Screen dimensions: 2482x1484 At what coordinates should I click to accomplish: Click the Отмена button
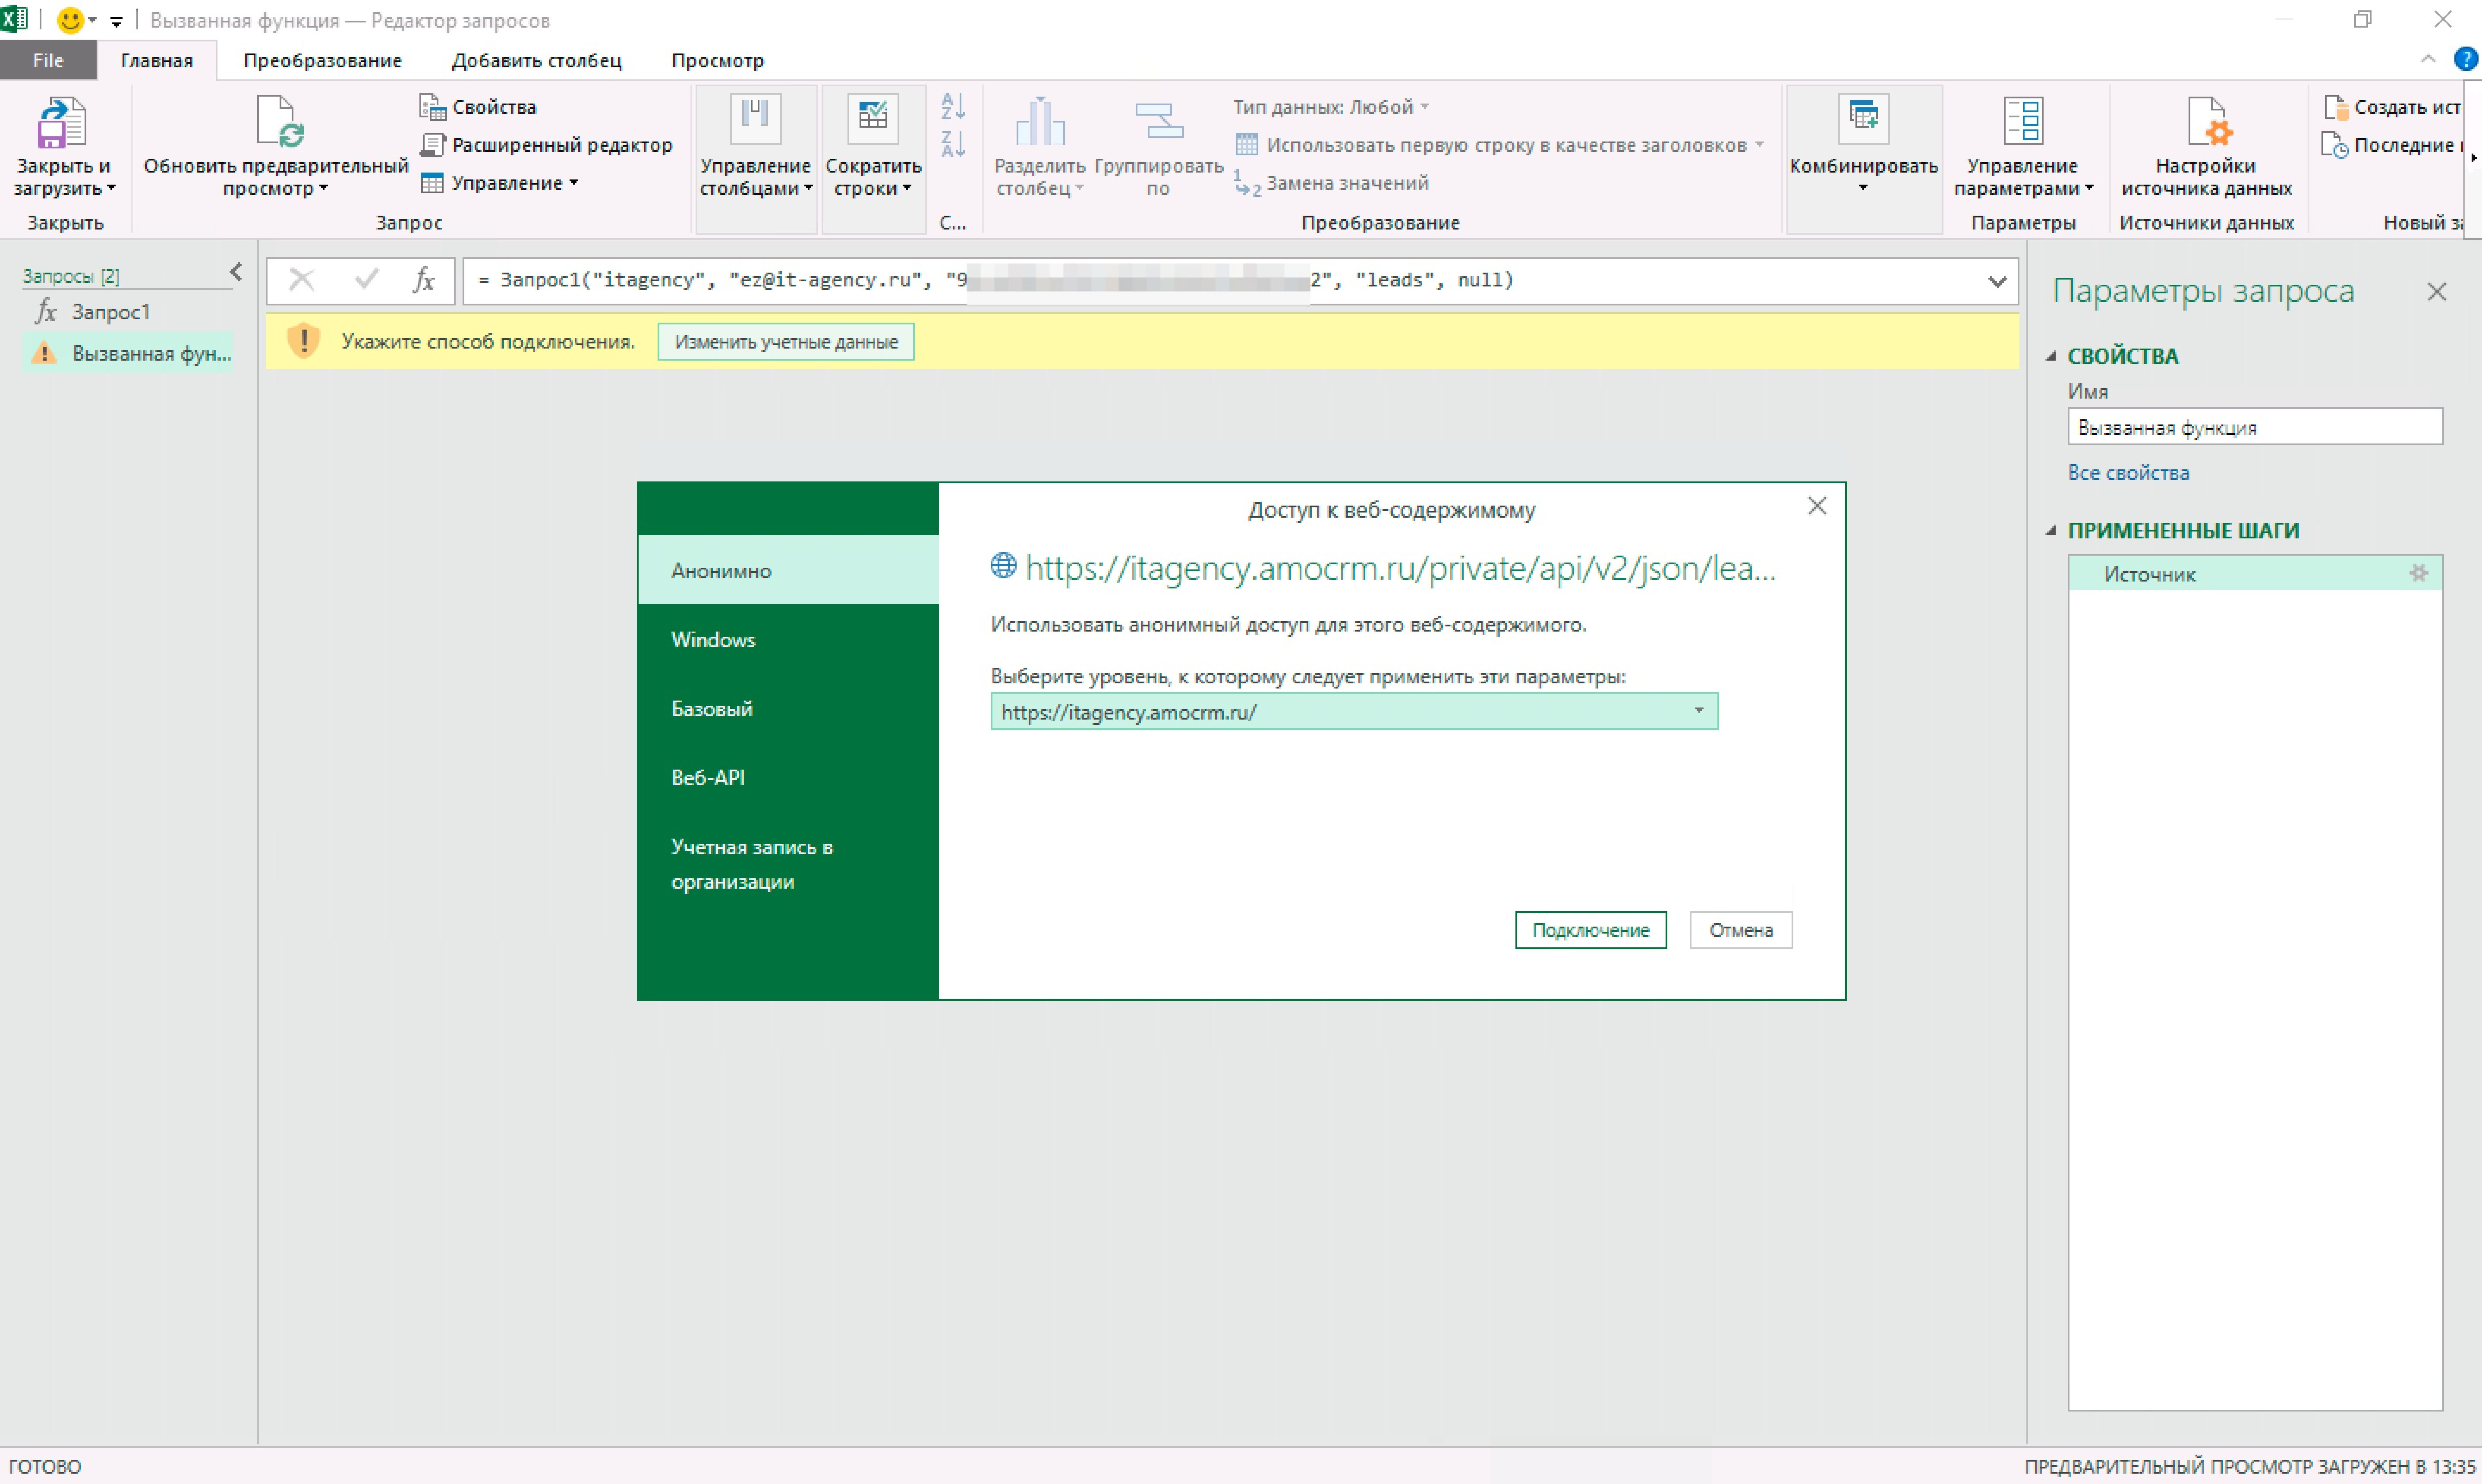pos(1741,930)
